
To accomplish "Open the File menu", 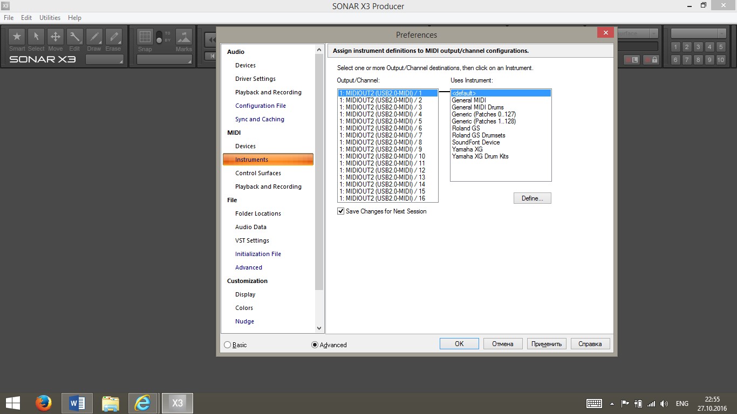I will (x=9, y=18).
